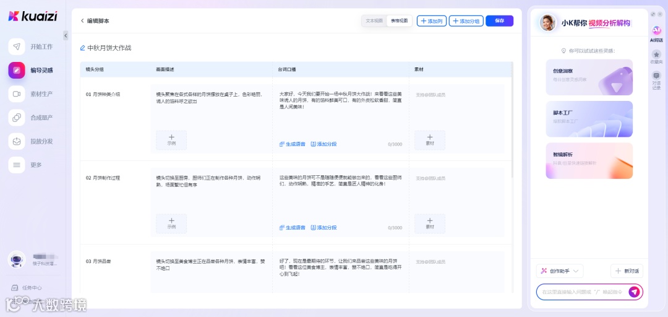668x317 pixels.
Task: Select the 编导灵感 sidebar icon
Action: tap(17, 71)
